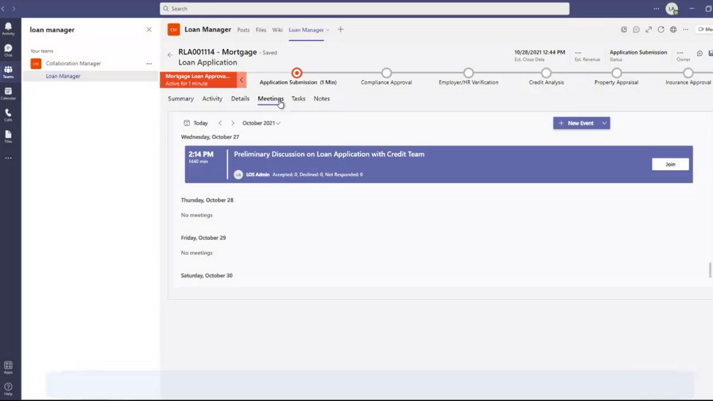The width and height of the screenshot is (713, 401).
Task: Open Calendar in the Teams sidebar
Action: (x=8, y=94)
